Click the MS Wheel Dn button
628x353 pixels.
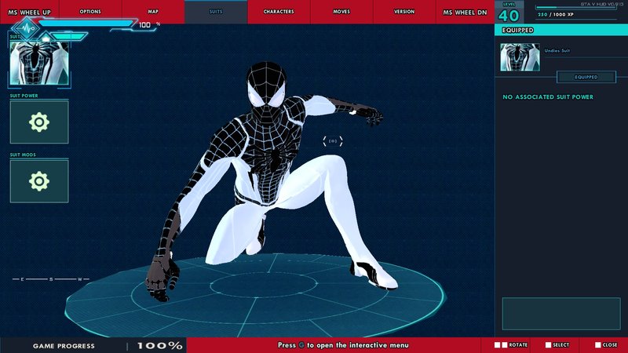pyautogui.click(x=465, y=12)
